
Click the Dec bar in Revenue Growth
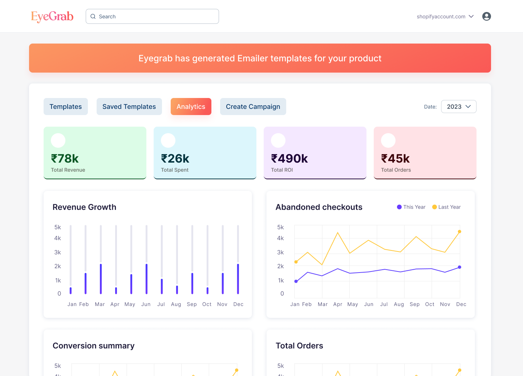click(238, 279)
